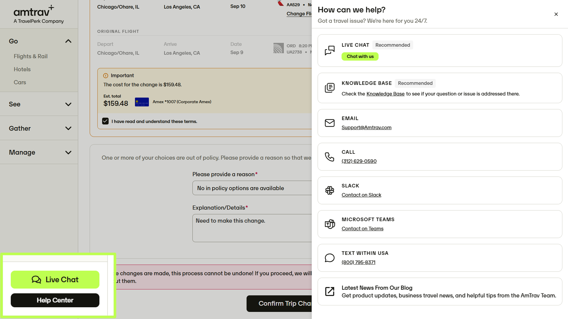Open the Support@Amtrav.com email link
The width and height of the screenshot is (568, 319).
pyautogui.click(x=366, y=128)
